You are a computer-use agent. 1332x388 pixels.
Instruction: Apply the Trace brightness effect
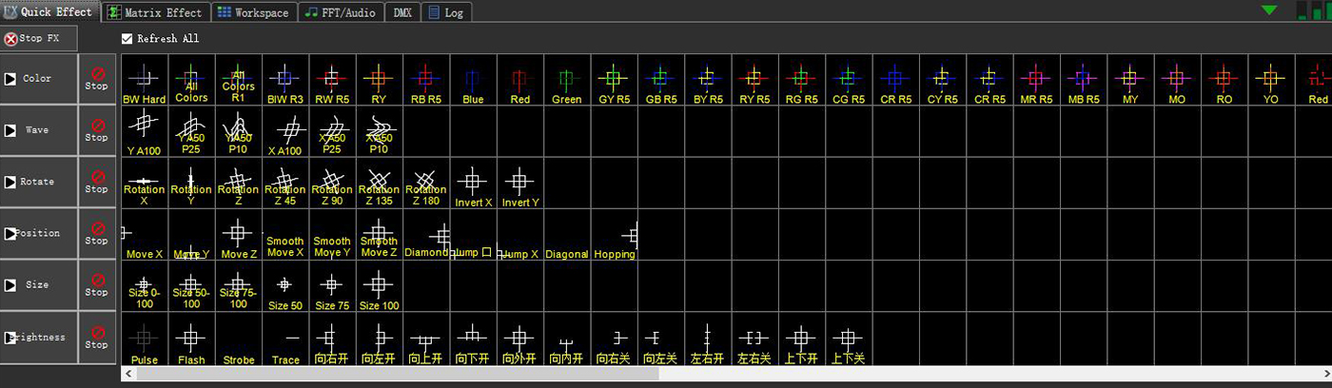285,339
